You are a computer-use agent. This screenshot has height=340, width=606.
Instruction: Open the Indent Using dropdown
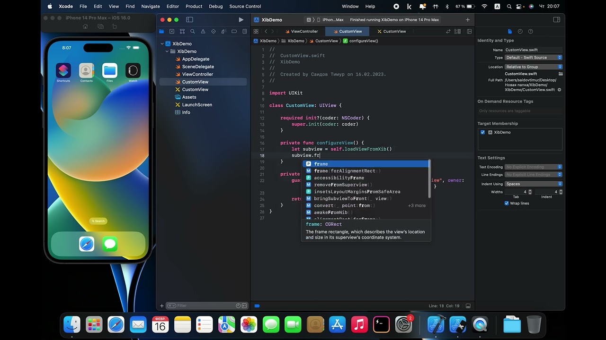click(x=534, y=184)
